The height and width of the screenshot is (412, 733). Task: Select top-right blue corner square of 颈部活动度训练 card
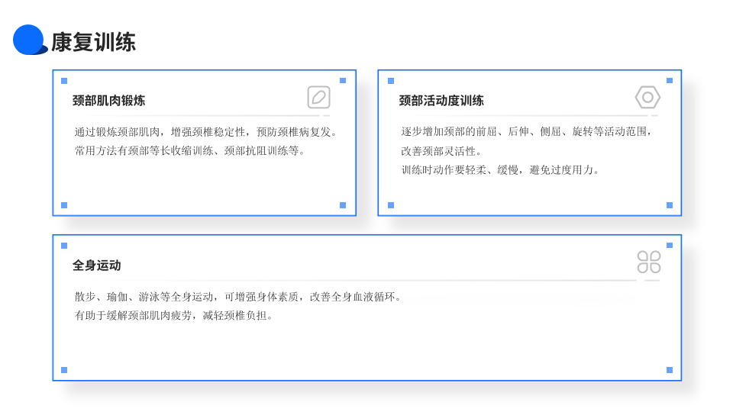(670, 80)
